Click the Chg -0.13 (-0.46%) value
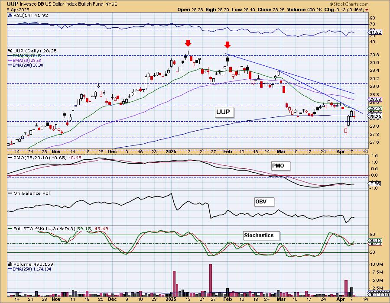 [x=344, y=10]
